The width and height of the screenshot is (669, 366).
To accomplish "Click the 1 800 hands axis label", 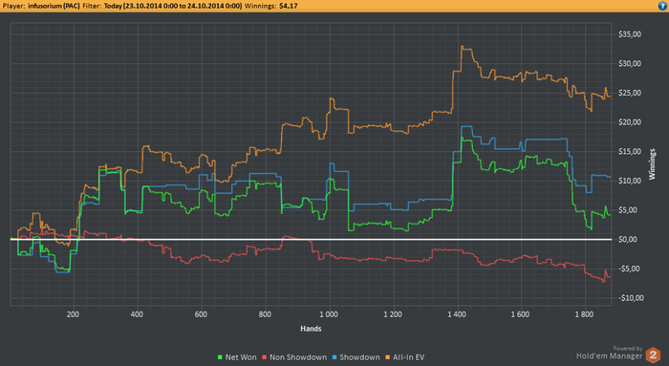I will [x=584, y=314].
